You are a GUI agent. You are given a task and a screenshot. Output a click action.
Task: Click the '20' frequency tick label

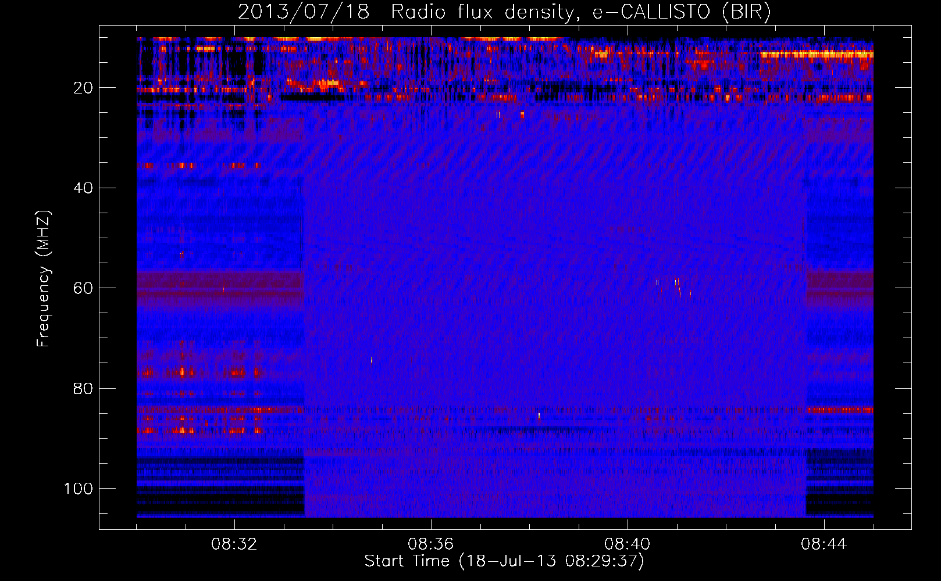pyautogui.click(x=84, y=88)
